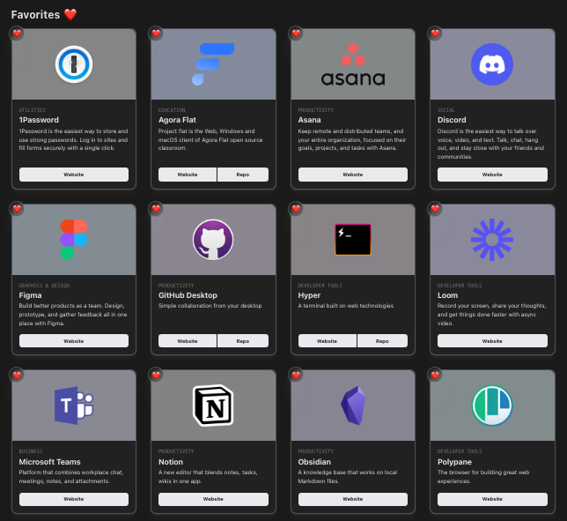The width and height of the screenshot is (567, 521).
Task: Toggle the Notion card heart badge
Action: pos(156,375)
